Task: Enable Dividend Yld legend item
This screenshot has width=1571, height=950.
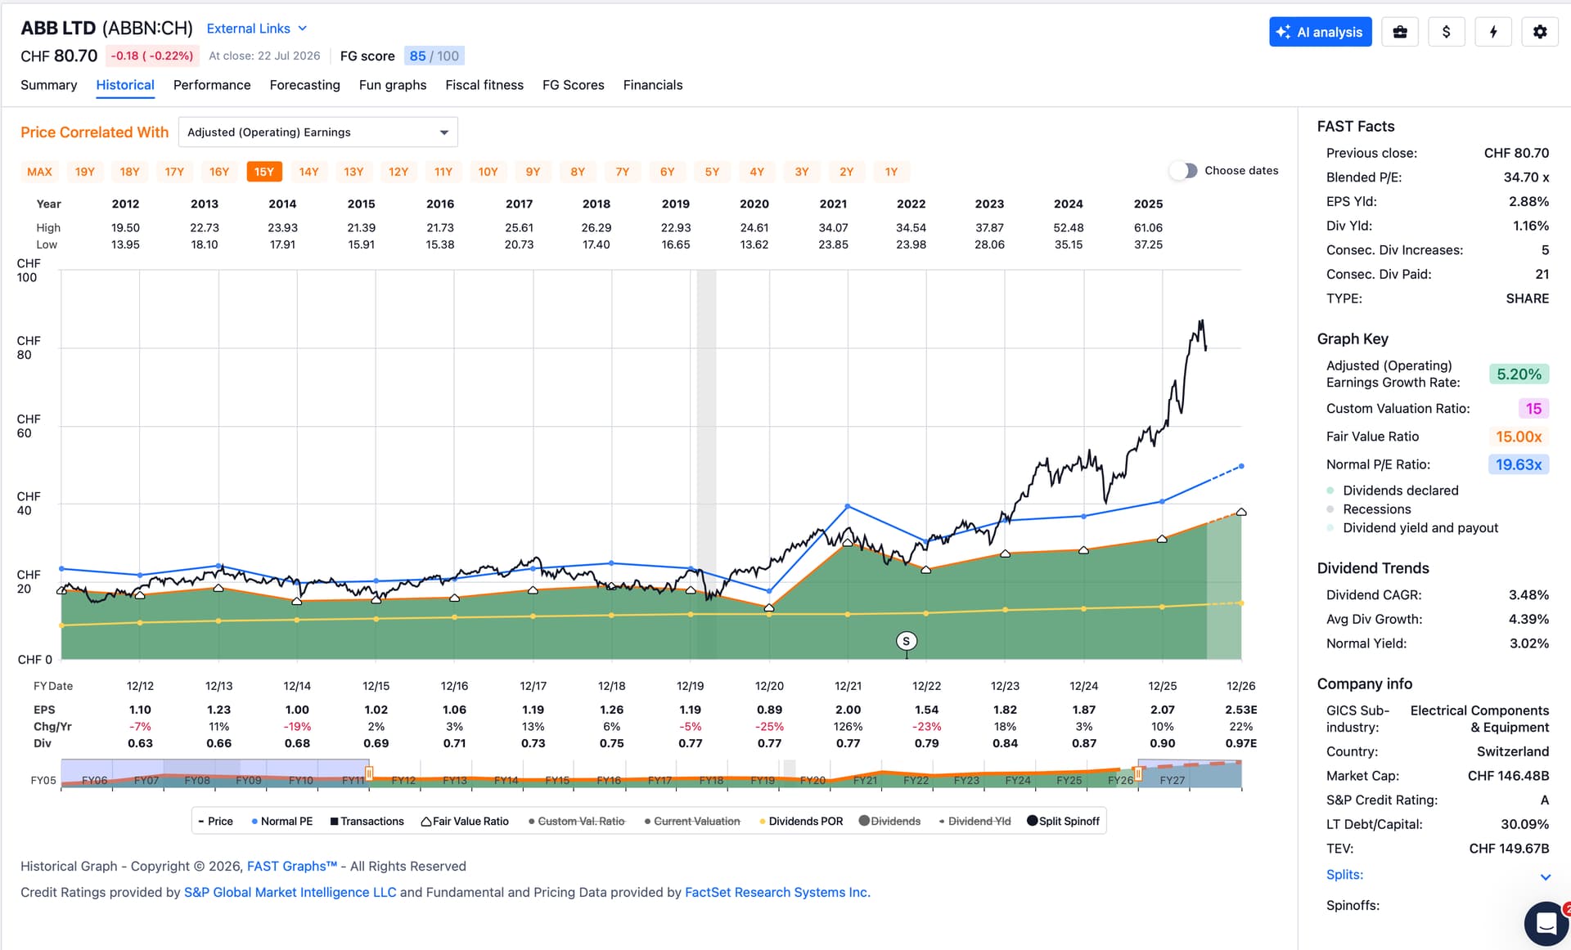Action: (x=975, y=821)
